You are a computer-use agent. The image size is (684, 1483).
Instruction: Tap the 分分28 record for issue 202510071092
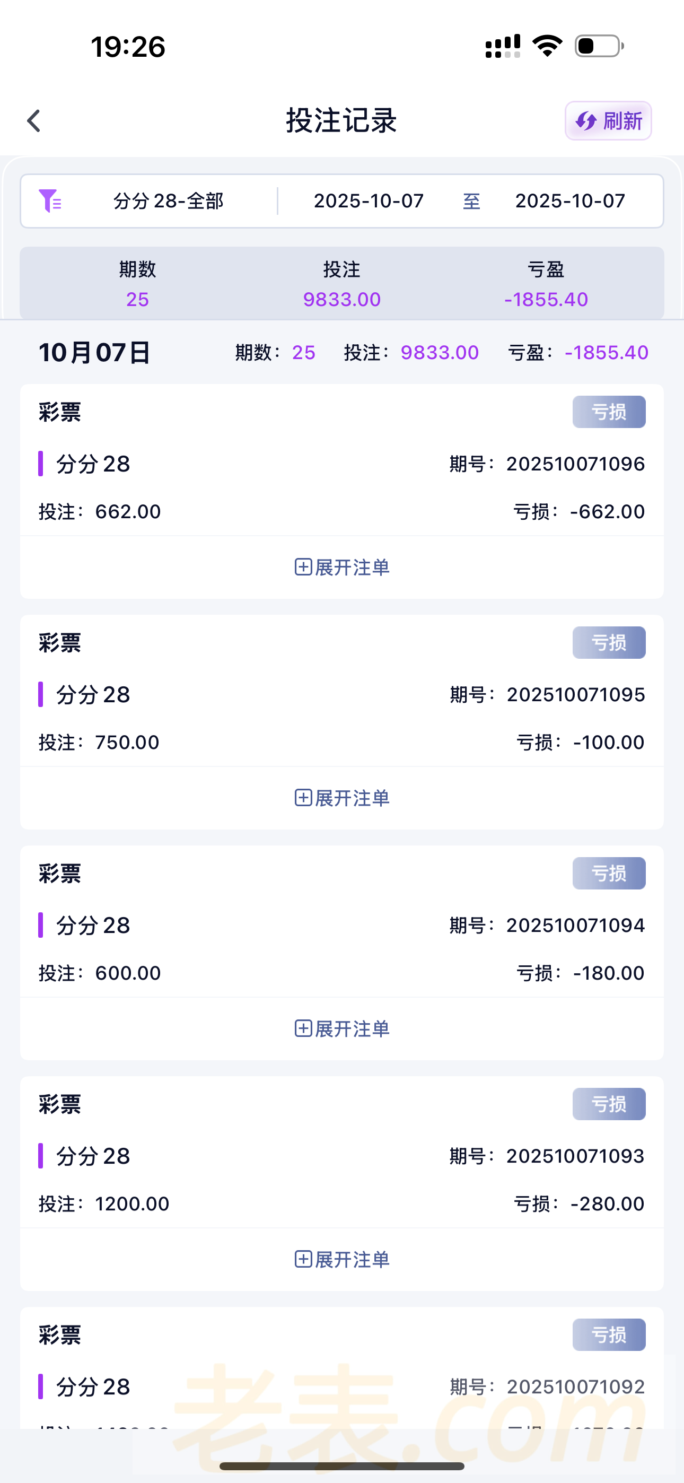coord(93,1387)
